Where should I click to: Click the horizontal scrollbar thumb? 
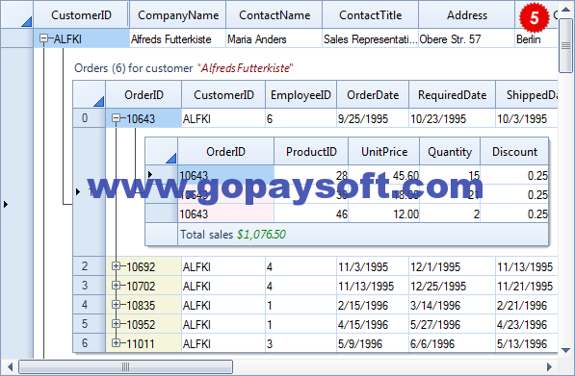tap(125, 366)
